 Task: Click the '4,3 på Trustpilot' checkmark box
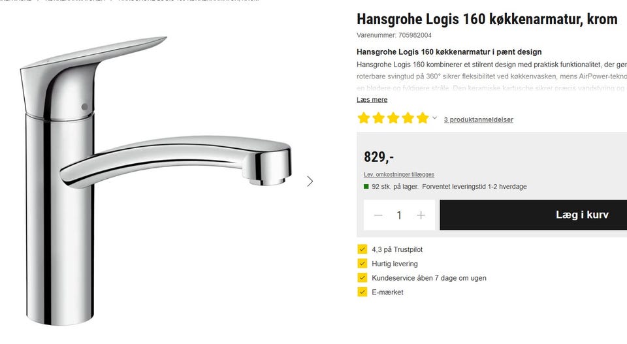(x=362, y=249)
